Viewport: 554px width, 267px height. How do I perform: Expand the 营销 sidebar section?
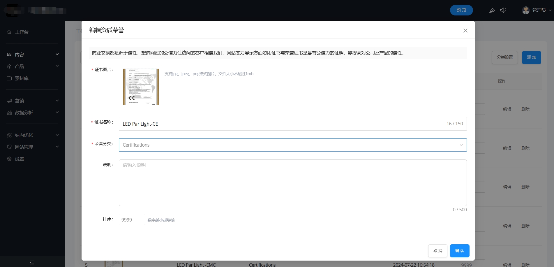point(32,101)
